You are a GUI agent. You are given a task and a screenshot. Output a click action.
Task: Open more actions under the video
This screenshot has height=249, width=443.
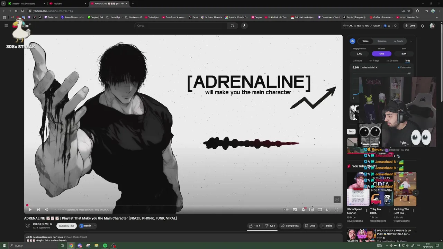point(340,226)
